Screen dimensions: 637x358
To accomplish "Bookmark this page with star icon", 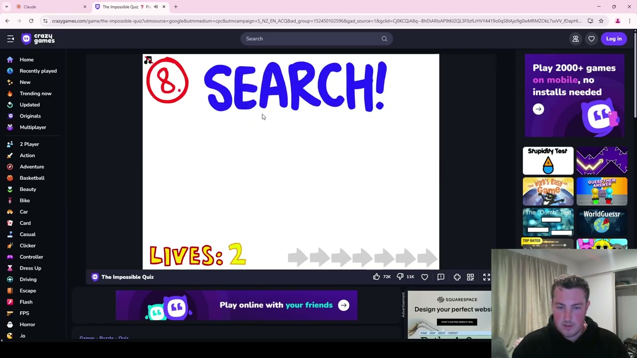I will 601,21.
